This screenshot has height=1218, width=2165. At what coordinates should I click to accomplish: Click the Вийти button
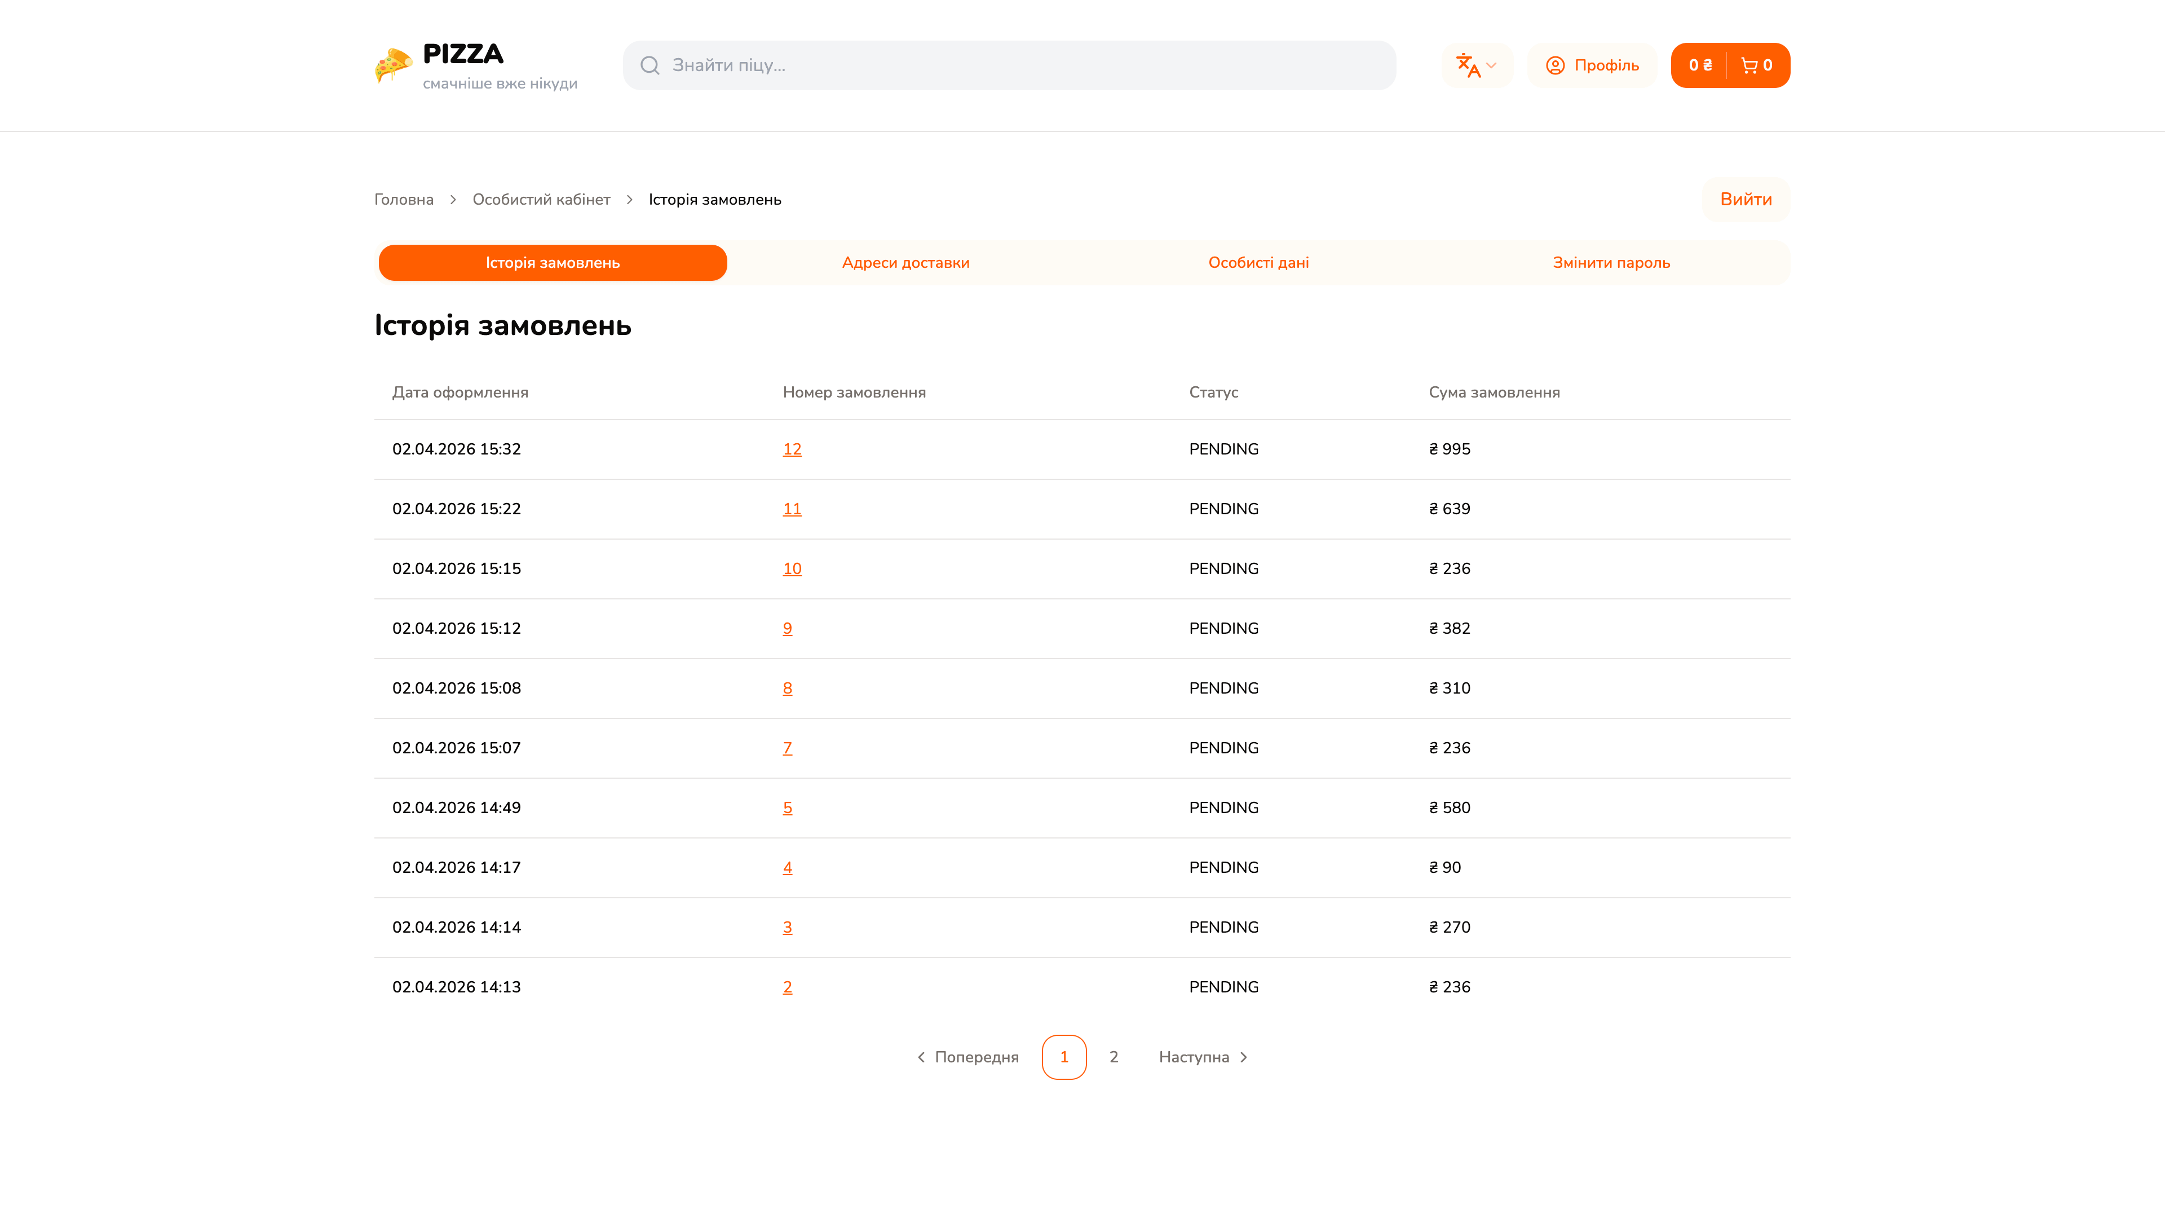point(1746,199)
